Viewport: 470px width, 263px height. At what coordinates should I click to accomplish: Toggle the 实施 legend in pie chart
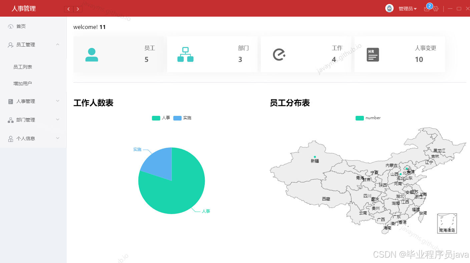182,118
